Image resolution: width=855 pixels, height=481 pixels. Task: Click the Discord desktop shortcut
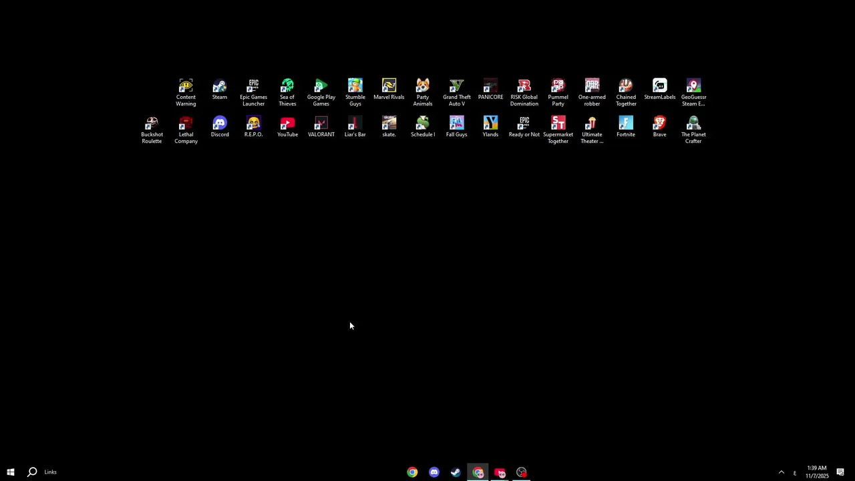click(220, 127)
